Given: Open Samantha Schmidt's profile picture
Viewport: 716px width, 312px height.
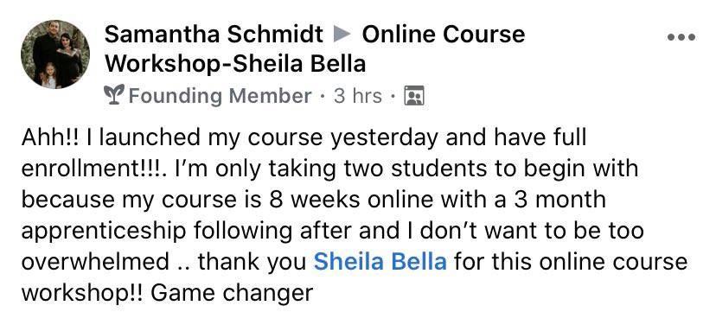Looking at the screenshot, I should pyautogui.click(x=55, y=54).
